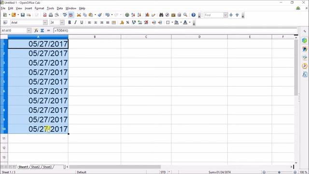Print the file directly

(x=51, y=15)
